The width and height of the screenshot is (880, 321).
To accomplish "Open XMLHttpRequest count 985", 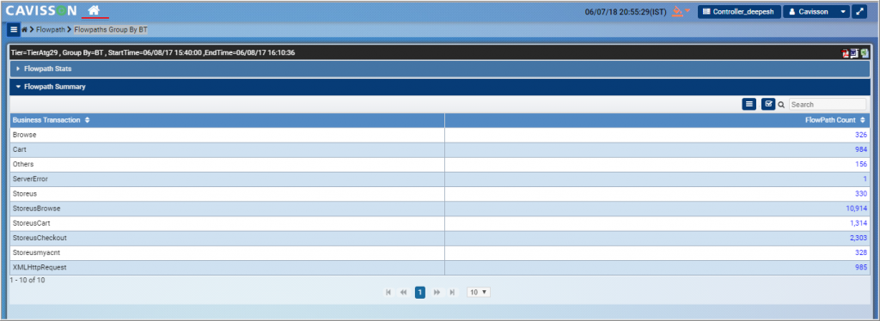I will [861, 267].
